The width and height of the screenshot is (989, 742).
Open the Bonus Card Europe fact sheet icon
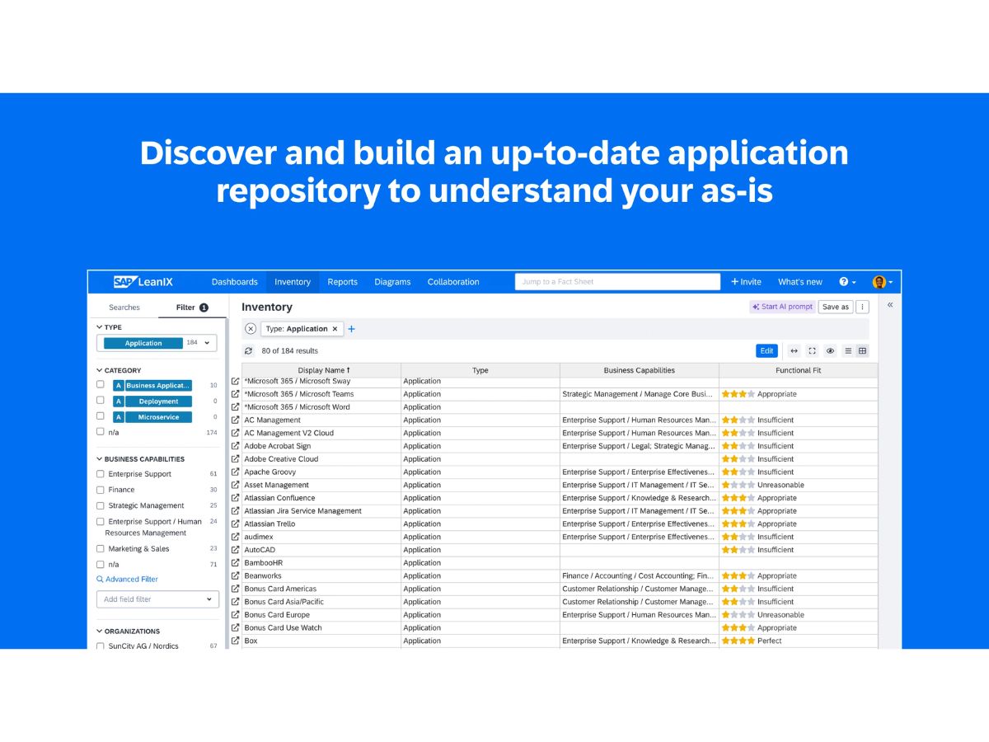(x=236, y=615)
